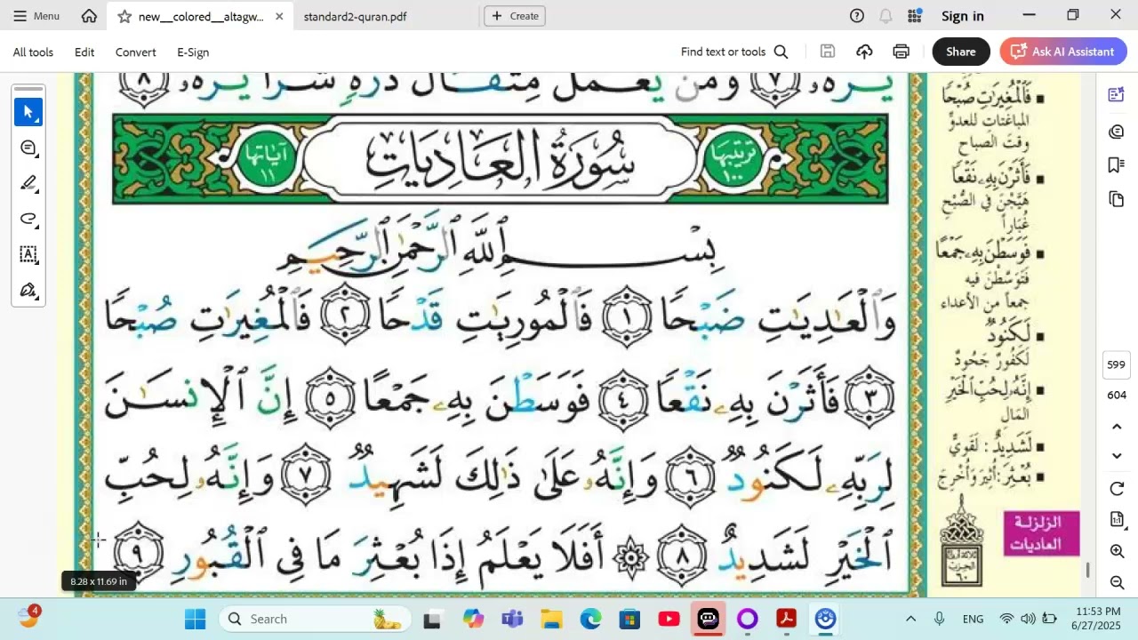1138x640 pixels.
Task: Open the Help question mark icon
Action: coord(857,16)
